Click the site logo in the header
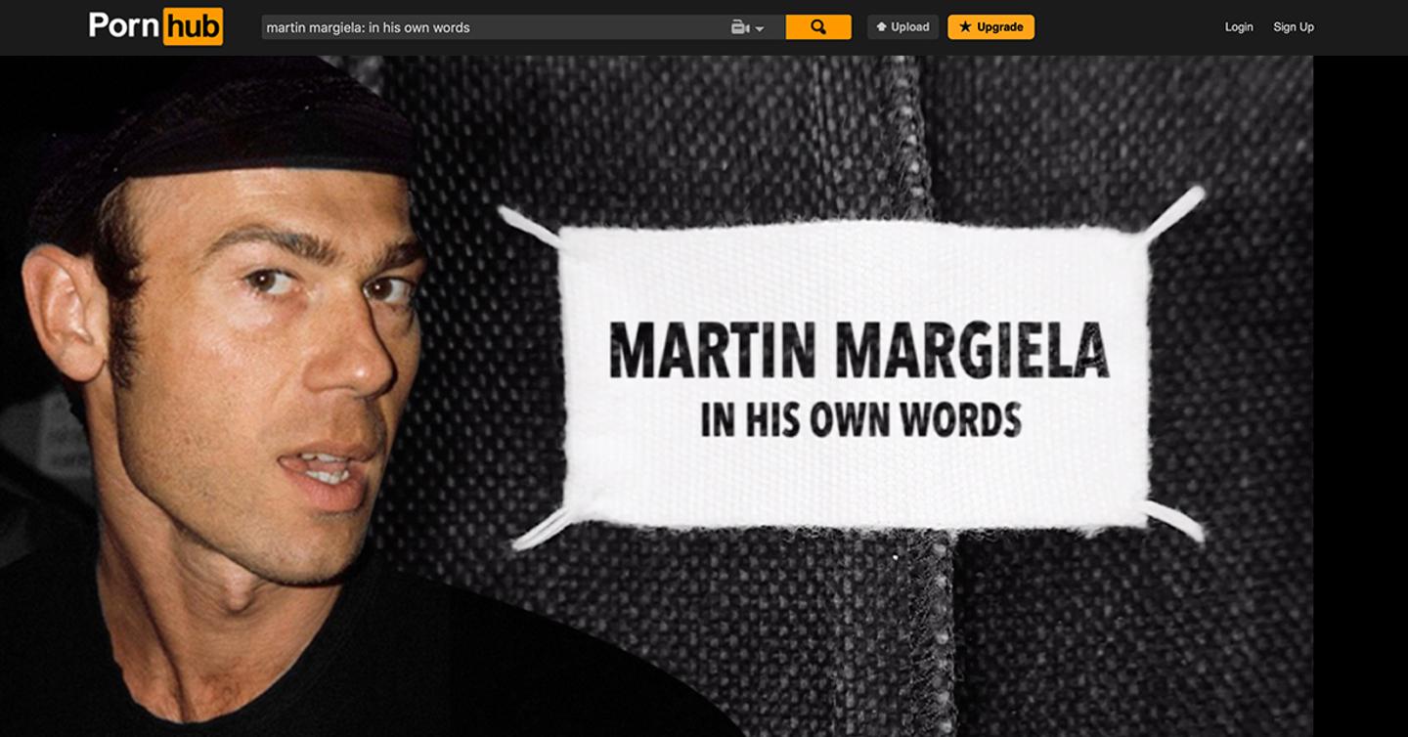 (156, 26)
